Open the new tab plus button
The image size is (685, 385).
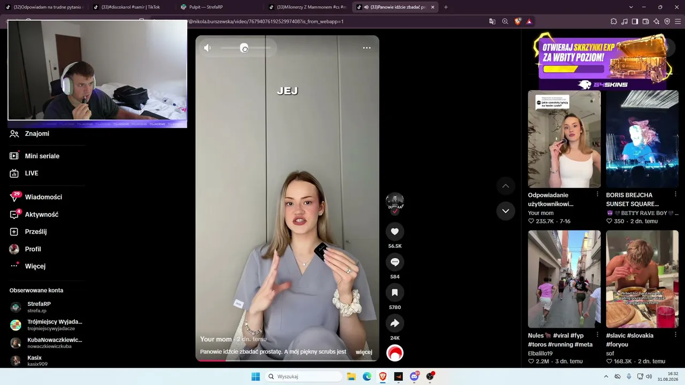446,7
